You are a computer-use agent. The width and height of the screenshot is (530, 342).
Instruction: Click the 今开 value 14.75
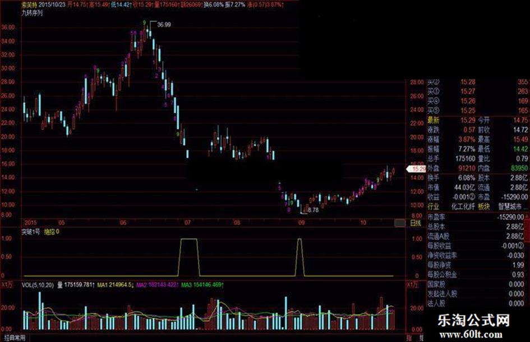pos(520,120)
